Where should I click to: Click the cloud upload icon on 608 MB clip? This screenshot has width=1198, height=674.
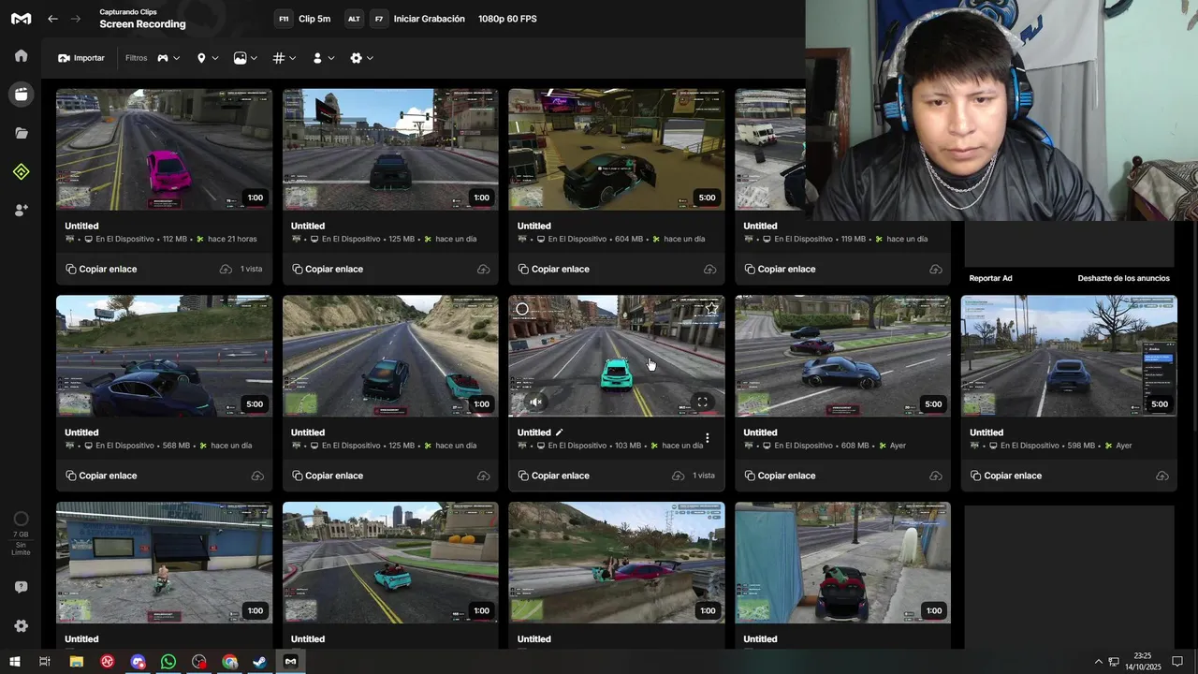[x=936, y=476]
